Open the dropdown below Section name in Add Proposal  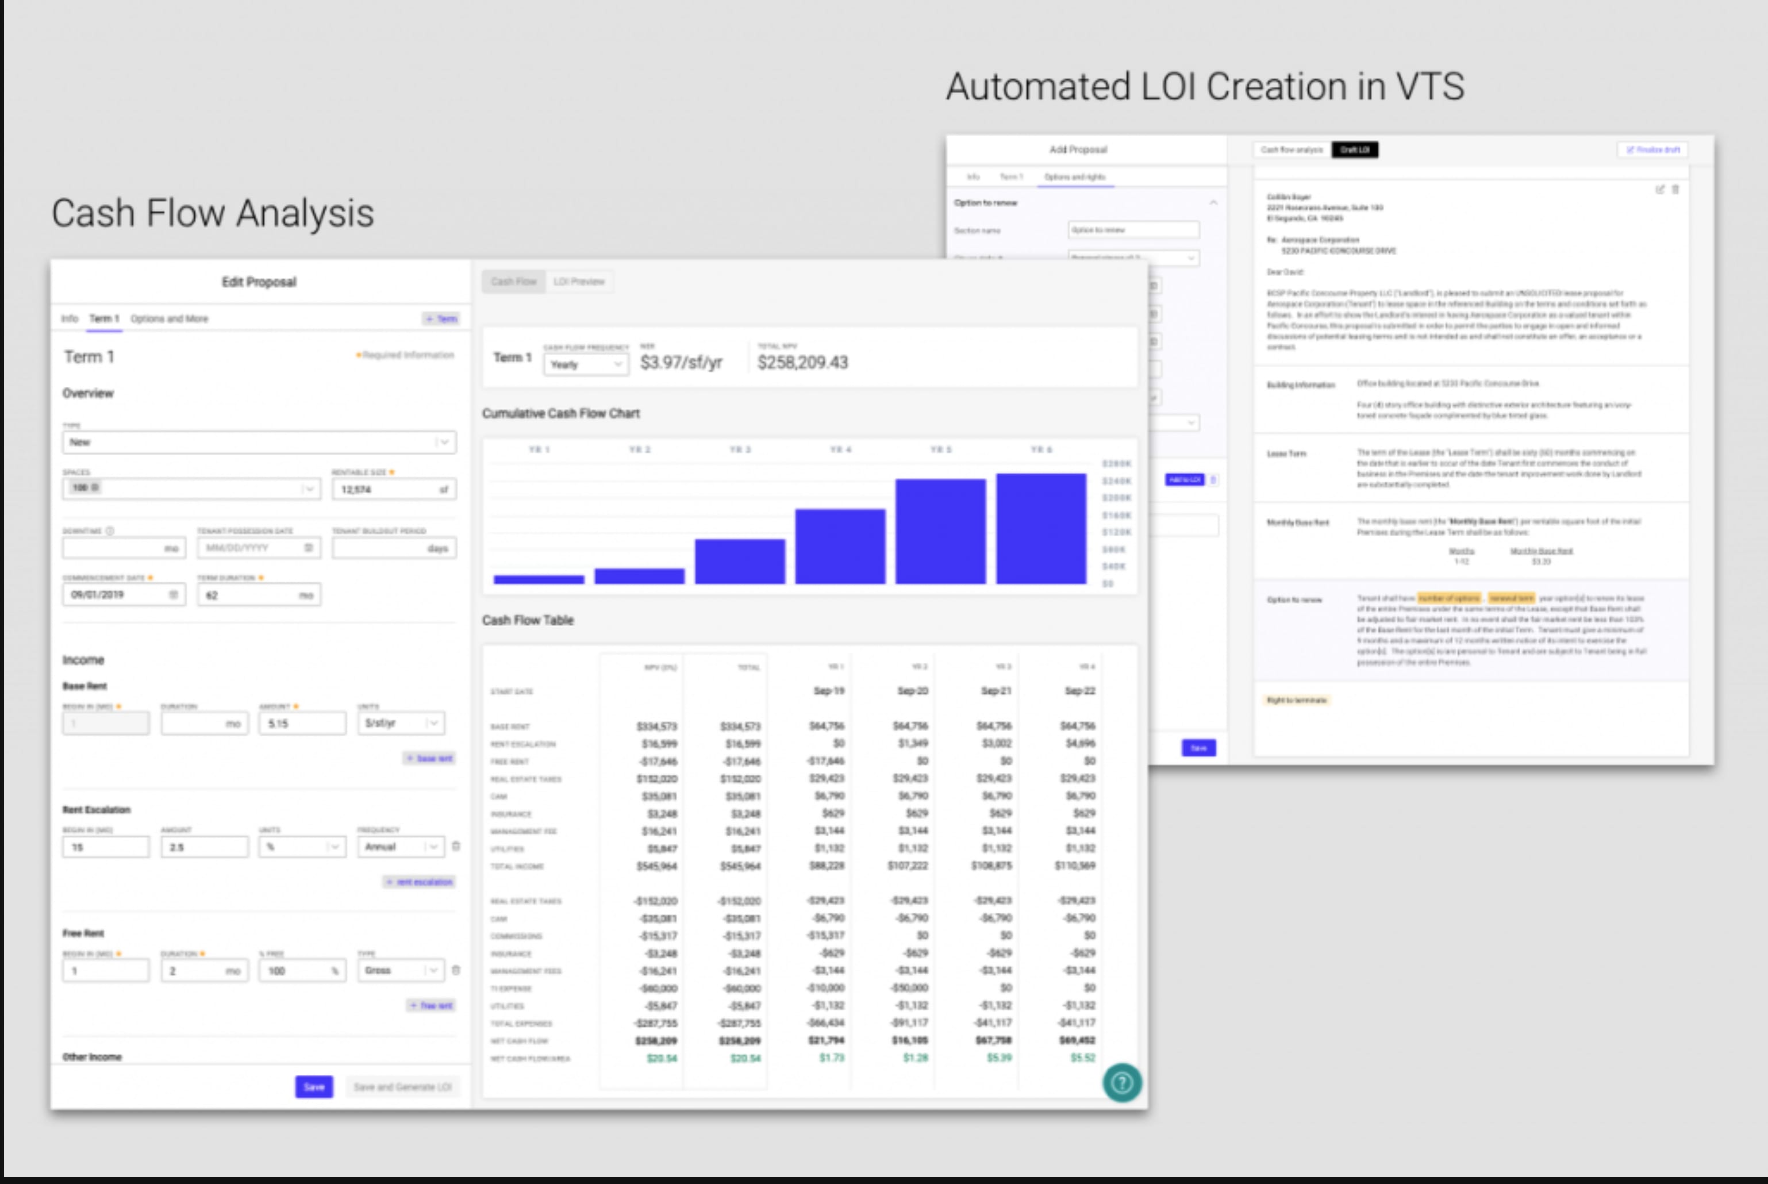pyautogui.click(x=1133, y=257)
